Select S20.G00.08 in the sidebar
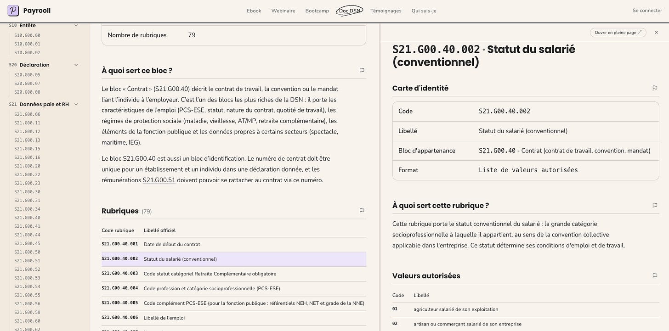The image size is (669, 331). 27,92
